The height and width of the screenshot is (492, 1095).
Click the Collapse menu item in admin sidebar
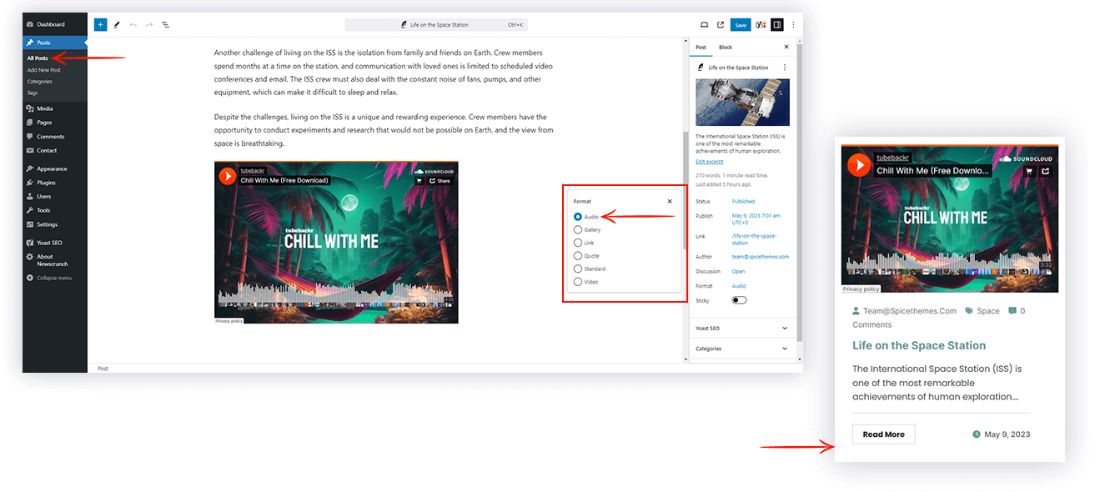[x=49, y=278]
